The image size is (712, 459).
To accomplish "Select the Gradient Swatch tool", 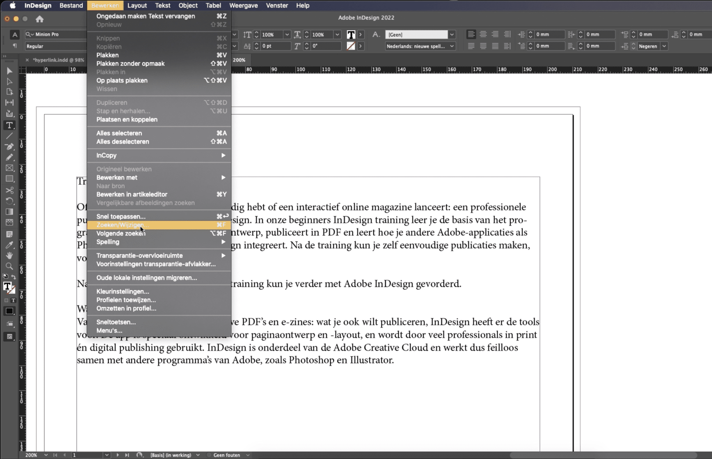I will pos(9,212).
